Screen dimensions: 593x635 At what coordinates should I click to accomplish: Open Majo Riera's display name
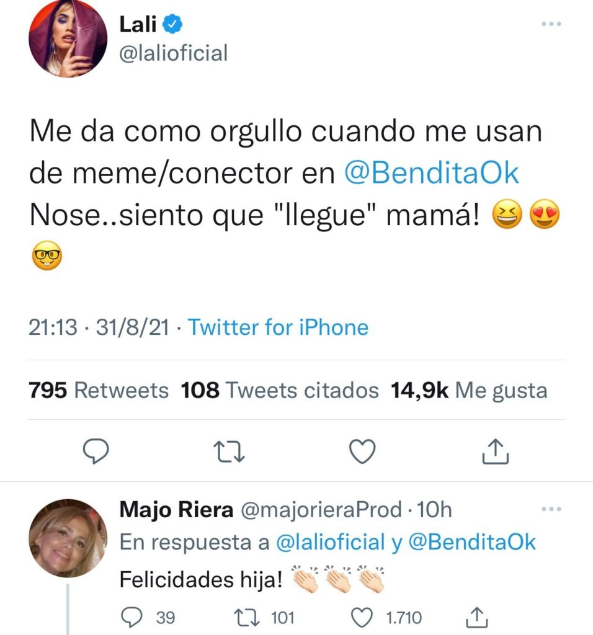176,510
